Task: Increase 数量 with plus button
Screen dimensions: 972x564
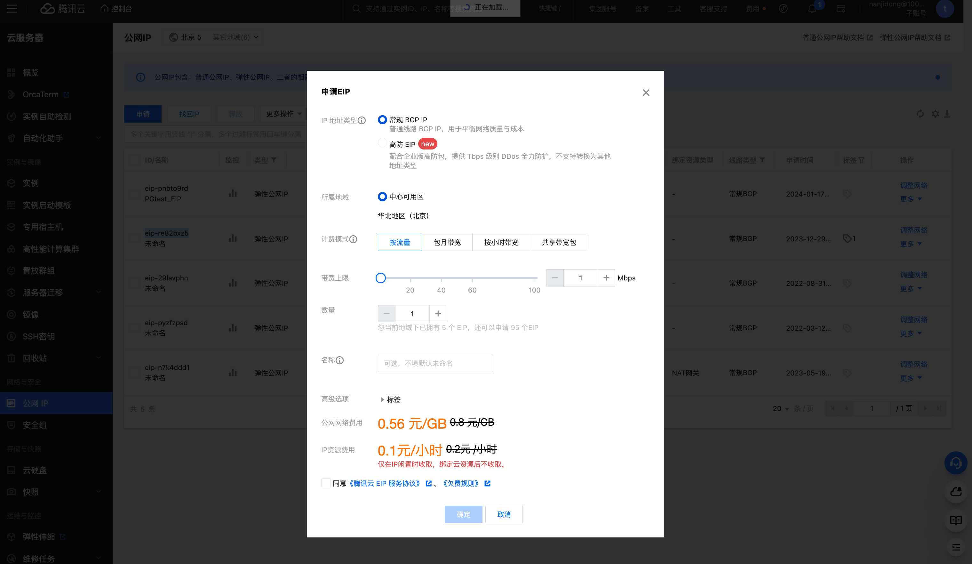Action: [x=438, y=314]
